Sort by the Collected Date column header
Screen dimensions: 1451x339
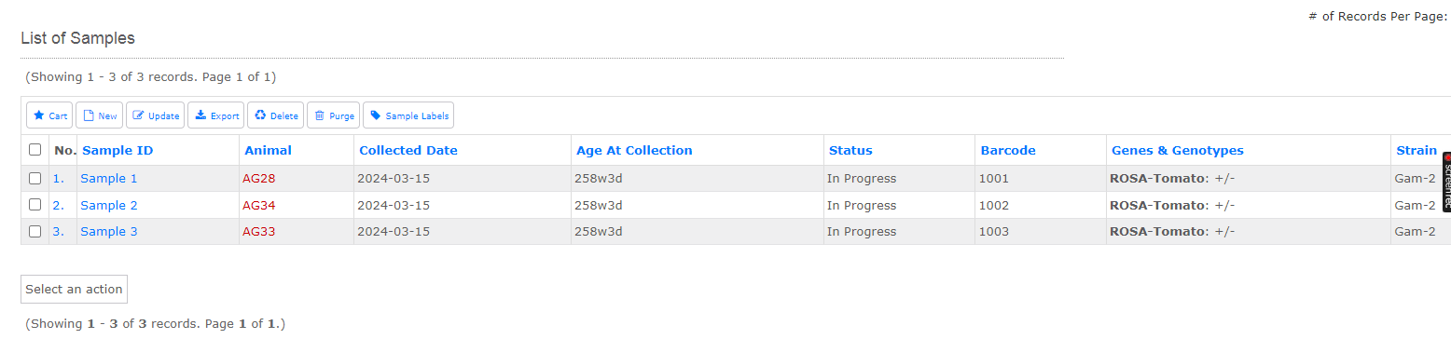tap(408, 150)
